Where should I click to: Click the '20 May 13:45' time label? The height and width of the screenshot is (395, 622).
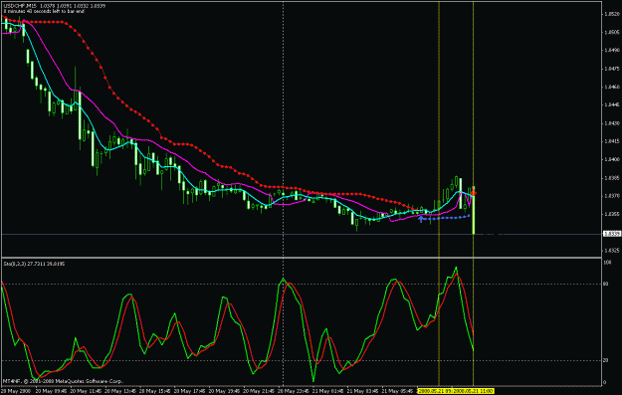(119, 391)
